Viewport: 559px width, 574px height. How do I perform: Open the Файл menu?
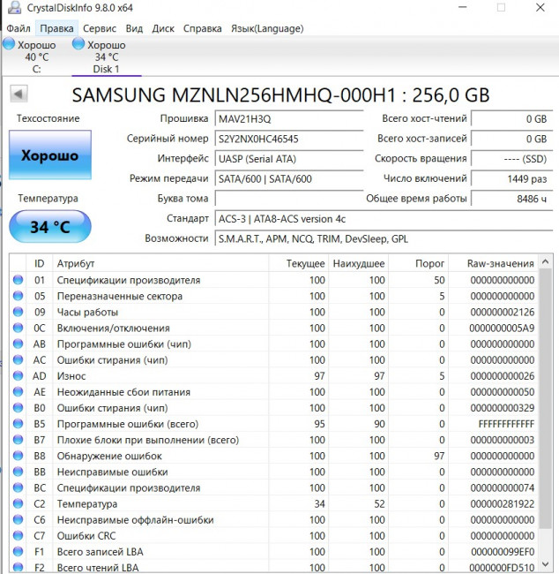coord(19,28)
